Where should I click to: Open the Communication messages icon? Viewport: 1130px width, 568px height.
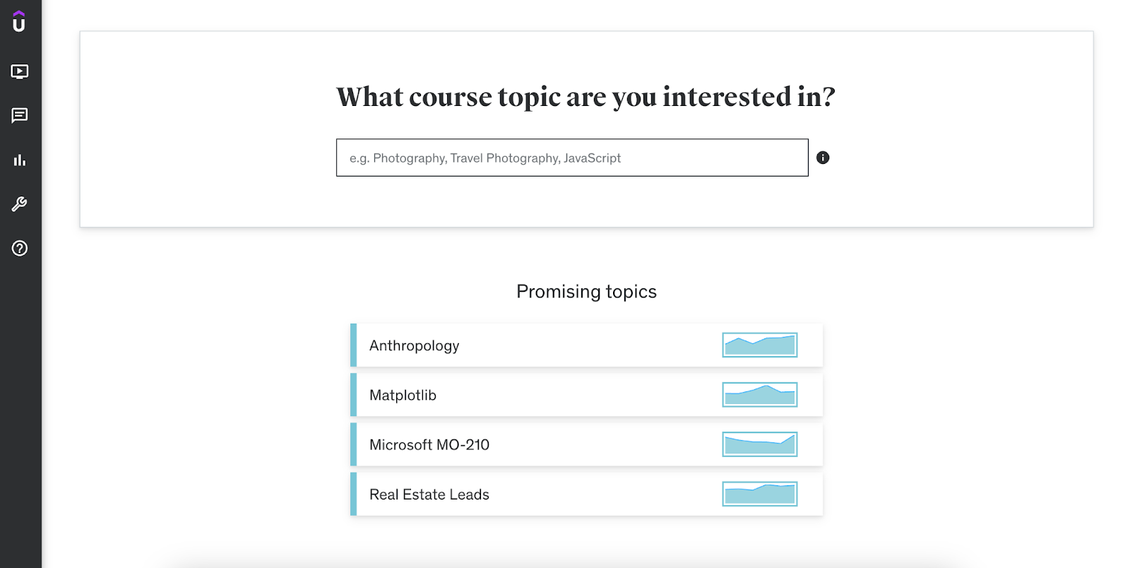point(20,115)
